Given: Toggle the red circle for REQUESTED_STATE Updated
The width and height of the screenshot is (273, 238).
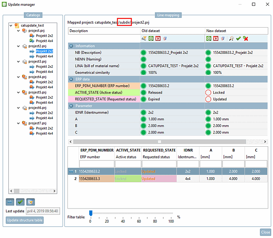Looking at the screenshot, I should 208,99.
